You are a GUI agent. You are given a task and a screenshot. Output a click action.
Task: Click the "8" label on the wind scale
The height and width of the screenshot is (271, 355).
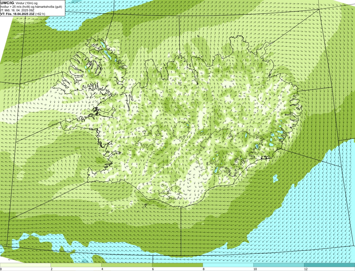tap(203, 269)
